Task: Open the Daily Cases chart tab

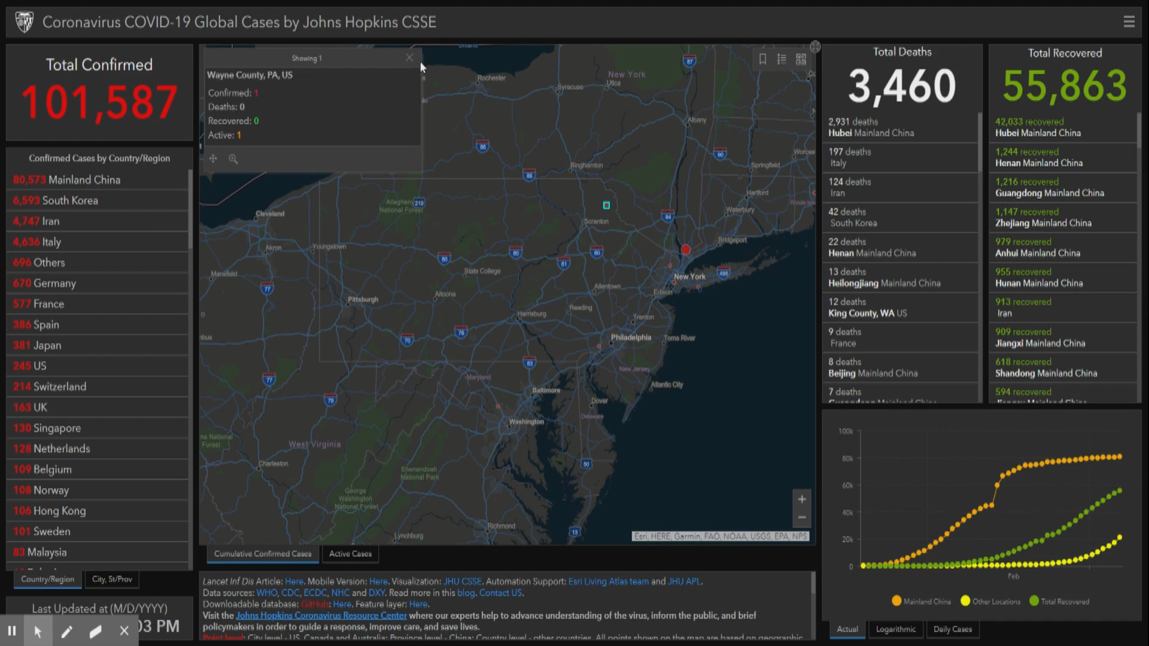Action: [953, 629]
